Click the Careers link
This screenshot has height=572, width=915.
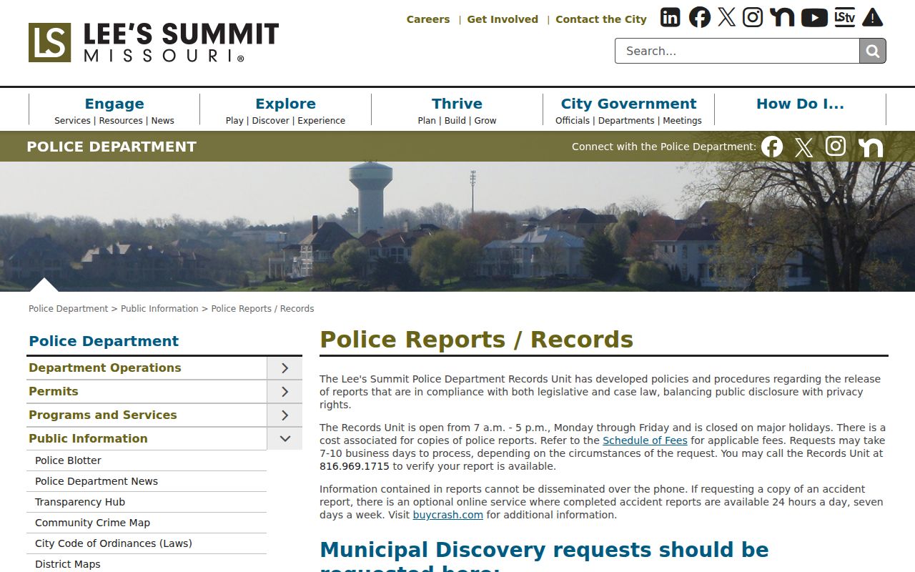click(x=428, y=19)
